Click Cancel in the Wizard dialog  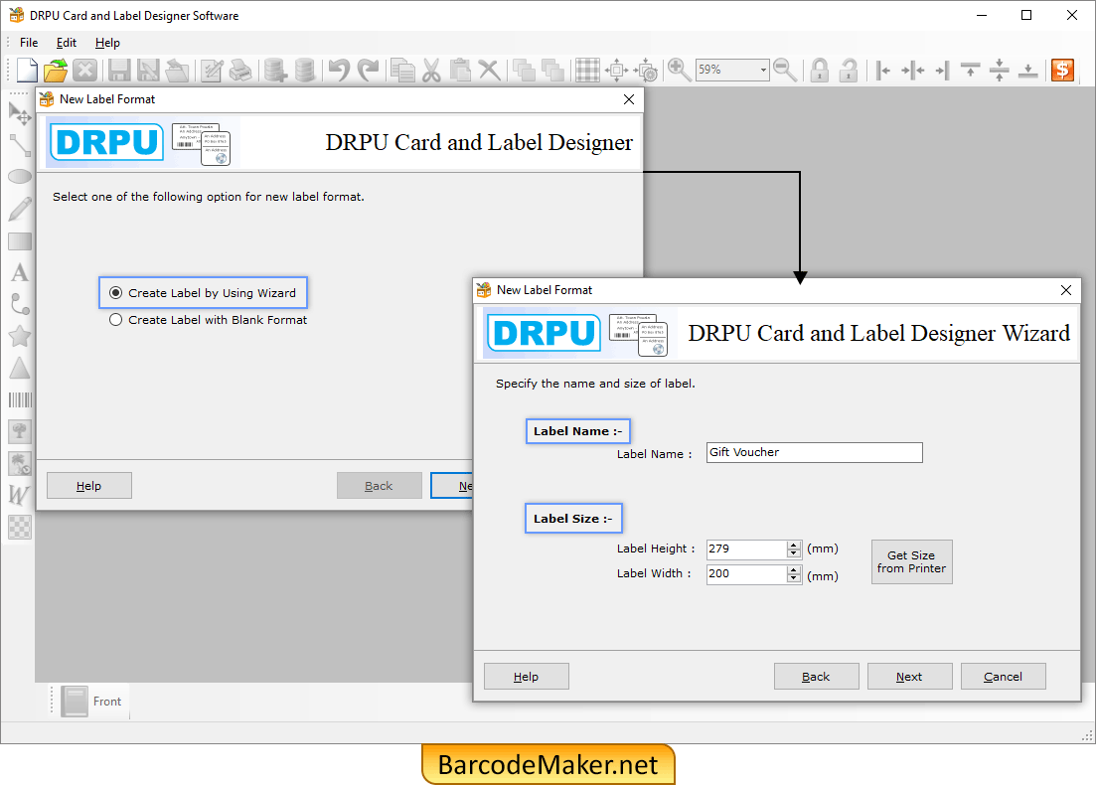point(1003,677)
